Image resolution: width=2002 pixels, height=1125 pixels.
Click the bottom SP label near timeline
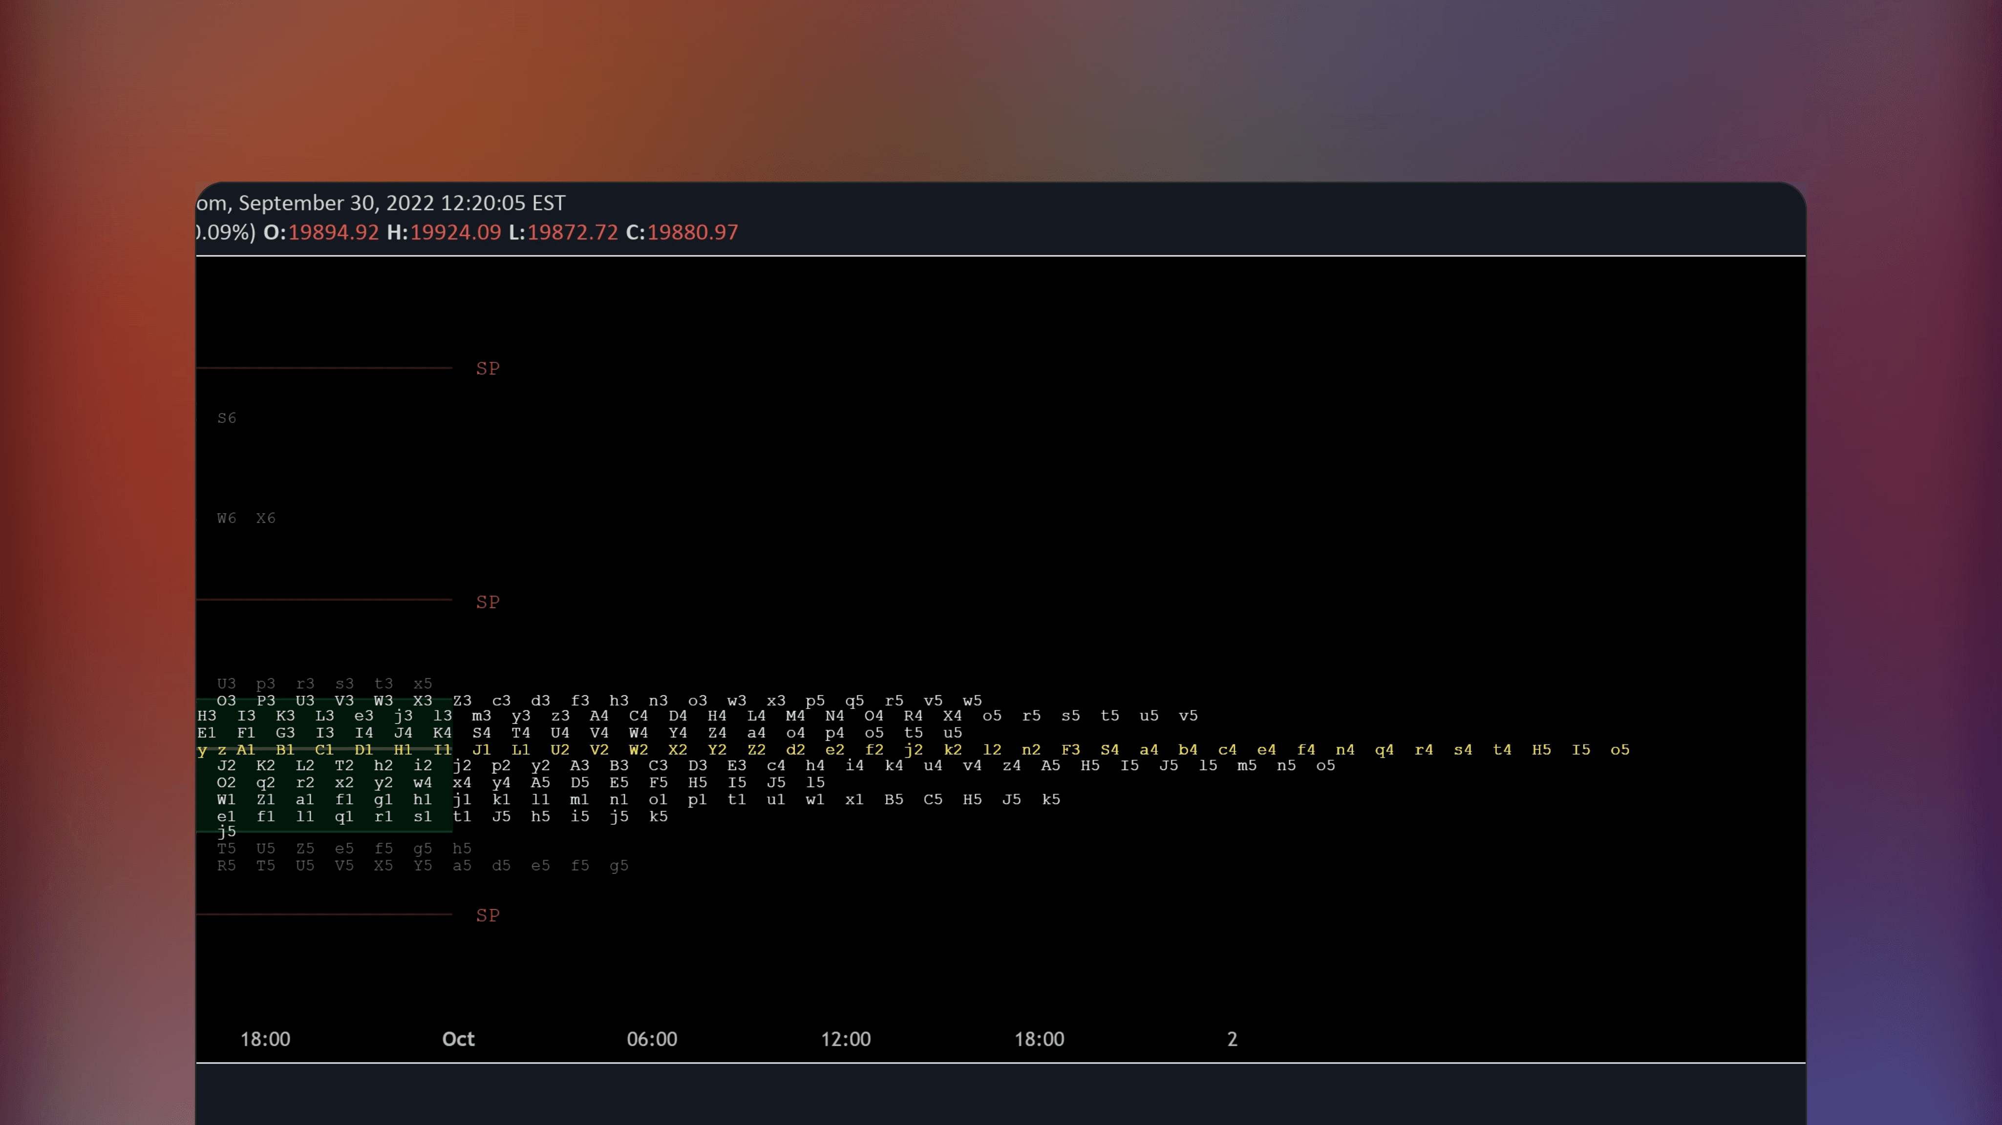coord(487,915)
